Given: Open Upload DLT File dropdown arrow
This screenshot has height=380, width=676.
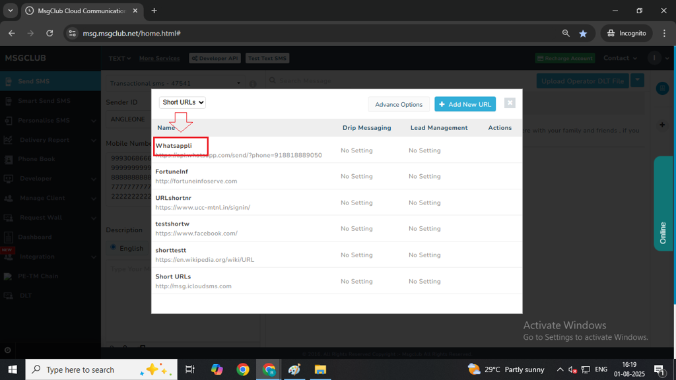Looking at the screenshot, I should coord(637,80).
